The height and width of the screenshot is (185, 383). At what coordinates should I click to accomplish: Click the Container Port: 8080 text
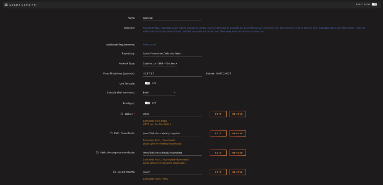click(155, 121)
